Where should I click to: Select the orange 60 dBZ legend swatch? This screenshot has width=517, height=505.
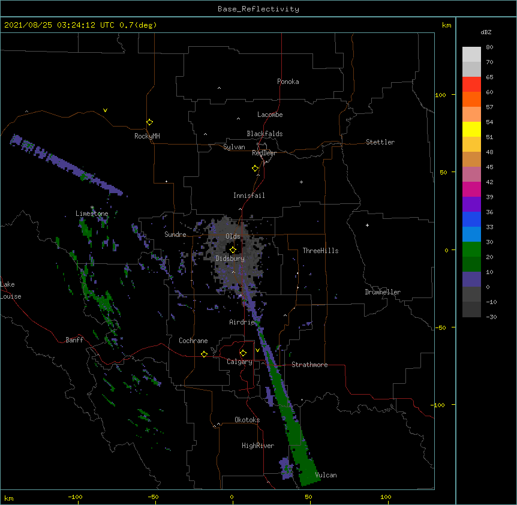click(x=471, y=99)
